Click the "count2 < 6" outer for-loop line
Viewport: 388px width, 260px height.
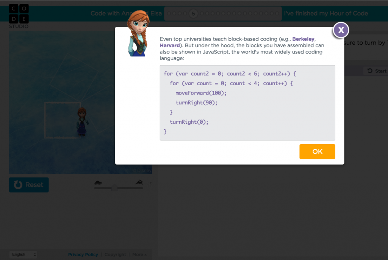[230, 74]
